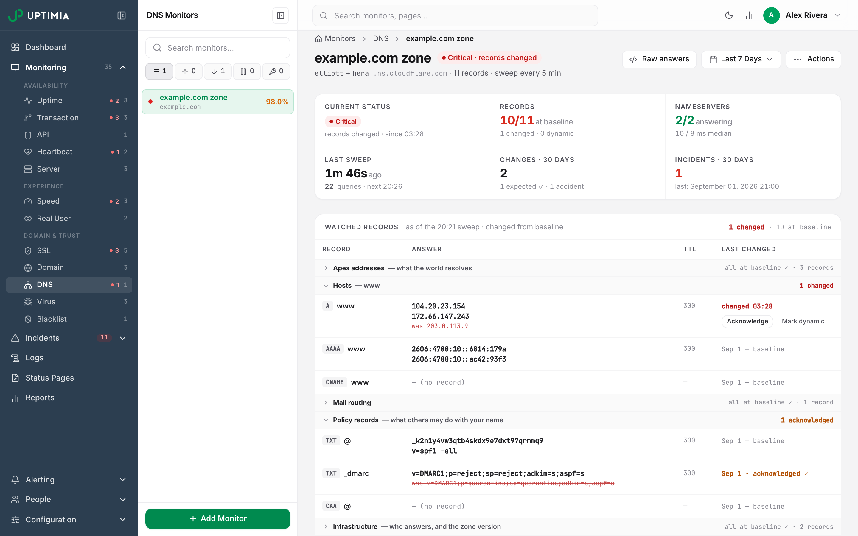Collapse main sidebar using top-left panel icon
This screenshot has height=536, width=858.
(122, 15)
